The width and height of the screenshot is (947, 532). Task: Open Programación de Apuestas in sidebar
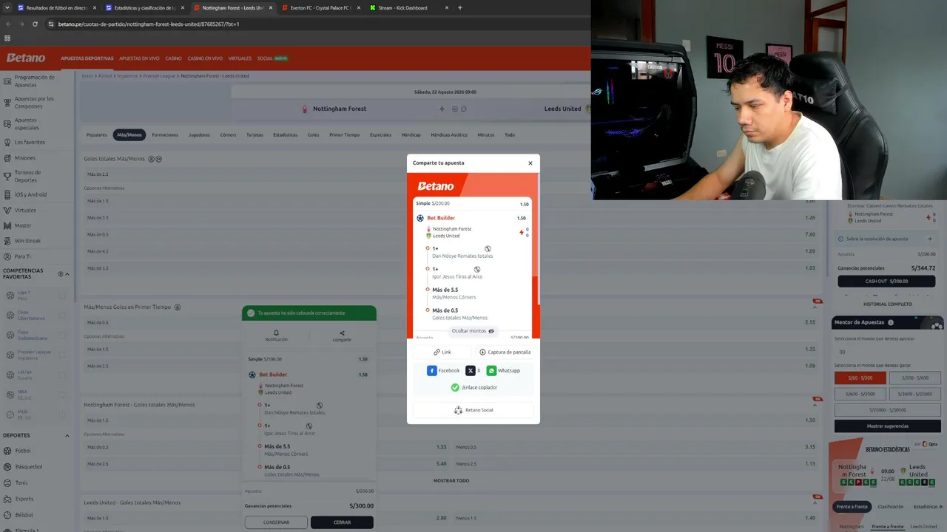point(34,81)
